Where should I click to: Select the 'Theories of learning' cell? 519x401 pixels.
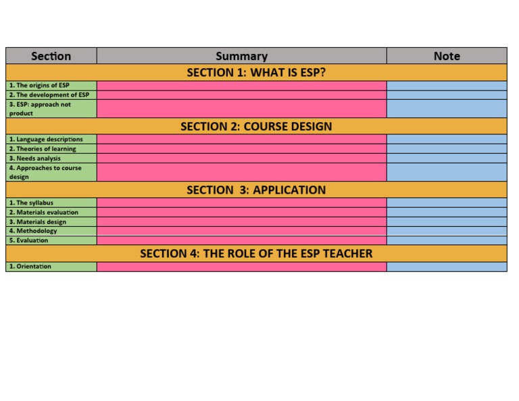[x=51, y=149]
